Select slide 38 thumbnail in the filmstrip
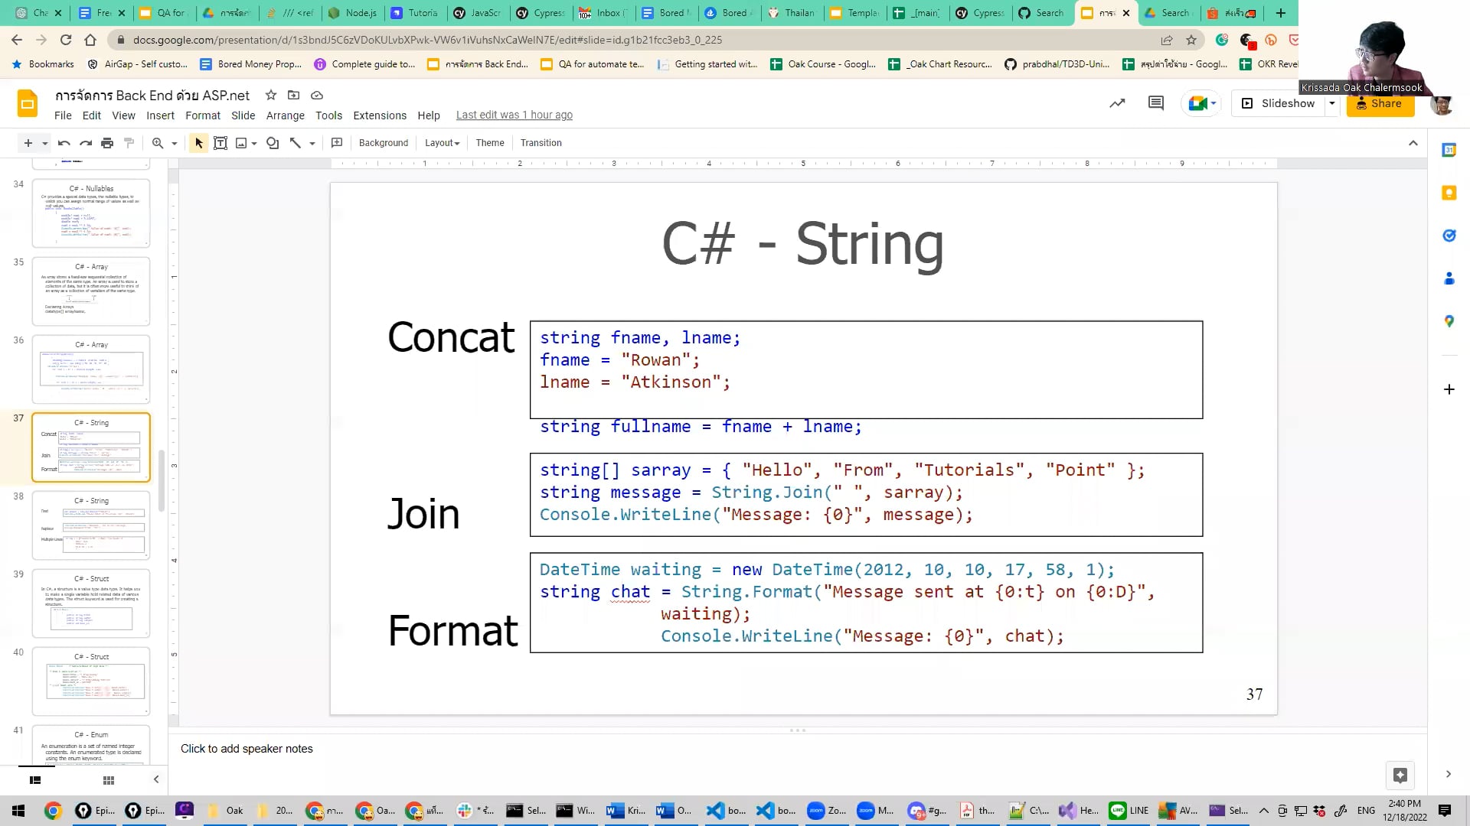 (91, 525)
